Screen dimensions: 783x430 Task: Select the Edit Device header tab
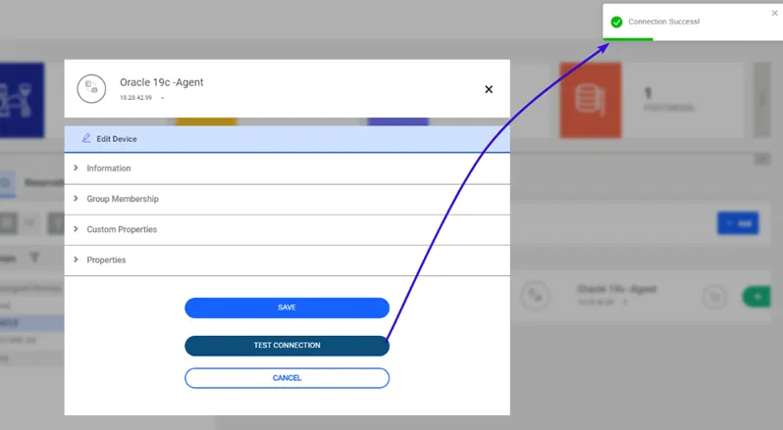coord(287,139)
